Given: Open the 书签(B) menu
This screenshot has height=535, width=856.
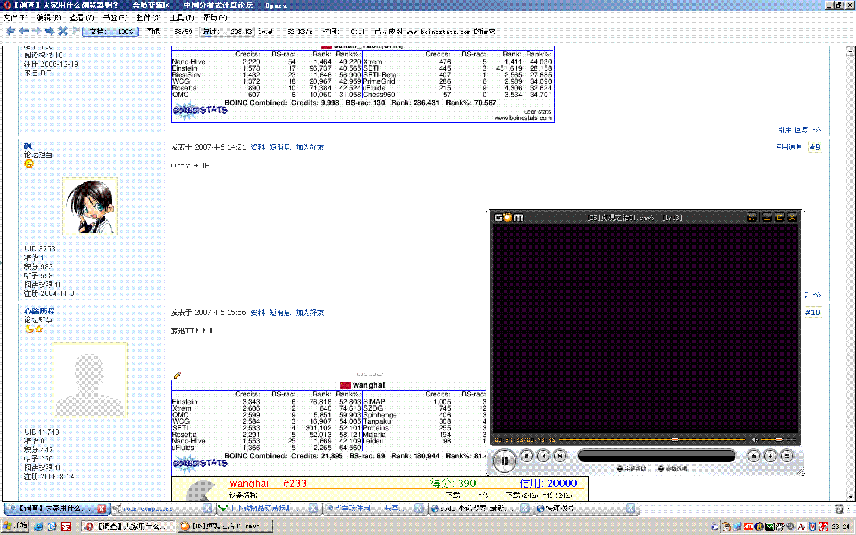Looking at the screenshot, I should [115, 18].
